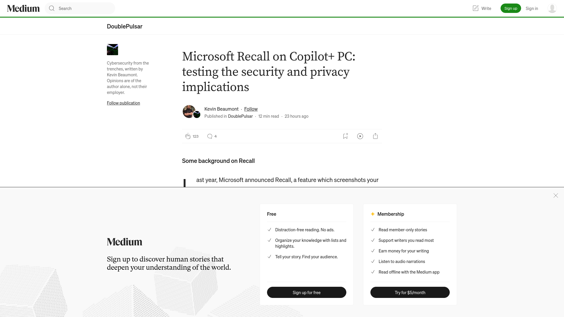The height and width of the screenshot is (317, 564).
Task: Click the green Sign up button
Action: [x=511, y=8]
